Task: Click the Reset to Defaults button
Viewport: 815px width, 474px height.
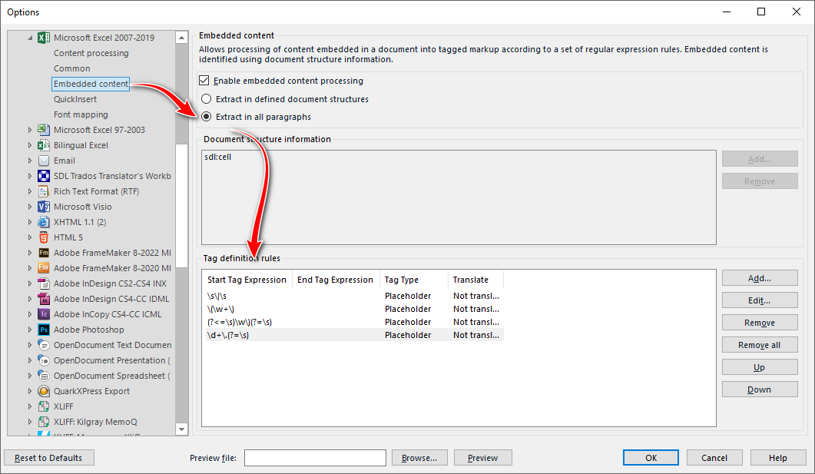Action: click(48, 457)
